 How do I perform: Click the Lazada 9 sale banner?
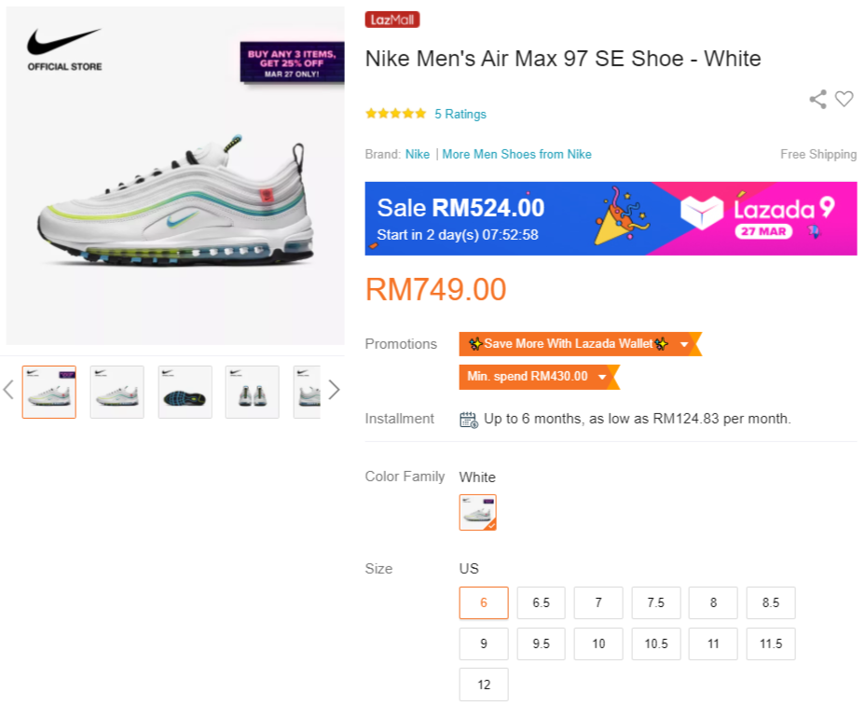click(611, 218)
